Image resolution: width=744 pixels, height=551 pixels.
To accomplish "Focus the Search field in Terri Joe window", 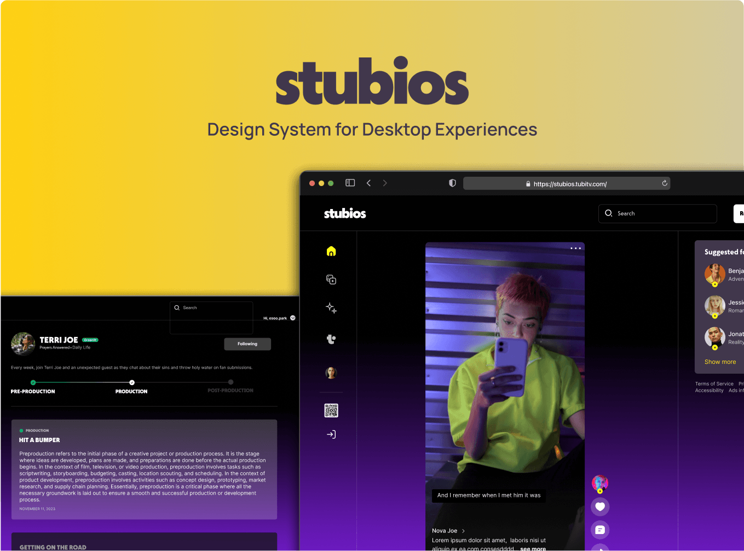I will [x=211, y=318].
